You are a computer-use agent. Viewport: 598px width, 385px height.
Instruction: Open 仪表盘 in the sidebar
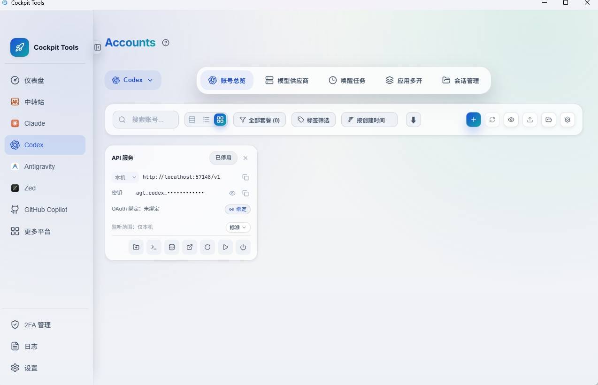click(45, 80)
